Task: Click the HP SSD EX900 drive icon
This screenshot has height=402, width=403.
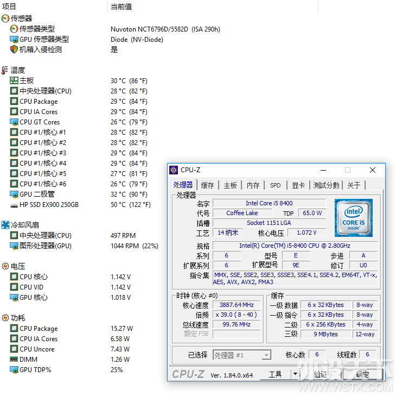Action: tap(14, 205)
